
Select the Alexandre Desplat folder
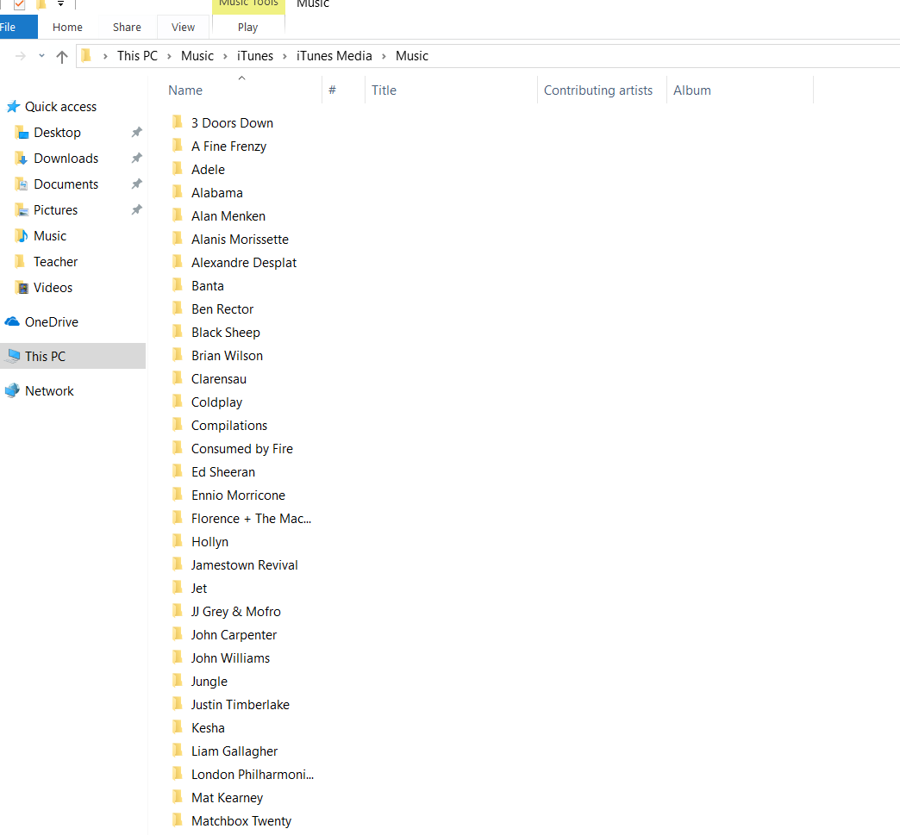(x=244, y=263)
